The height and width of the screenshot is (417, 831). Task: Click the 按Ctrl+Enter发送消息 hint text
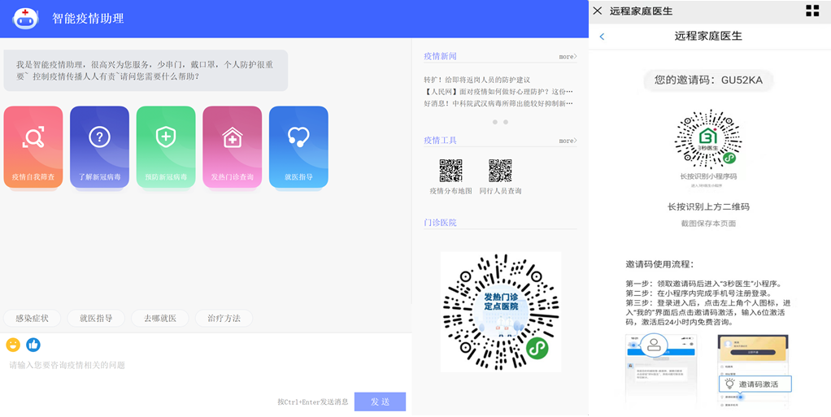(x=313, y=402)
